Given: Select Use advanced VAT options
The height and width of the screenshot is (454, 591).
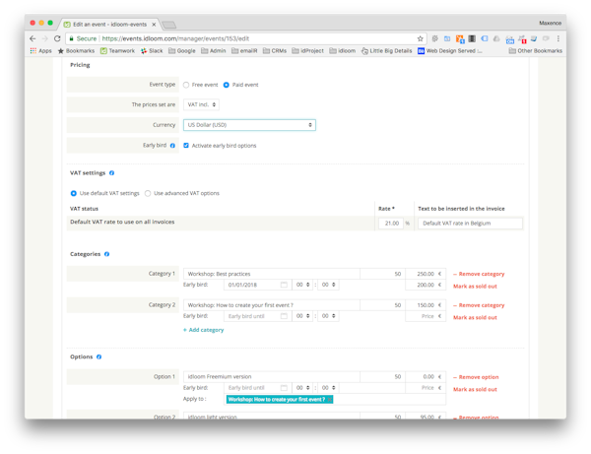Looking at the screenshot, I should [148, 194].
